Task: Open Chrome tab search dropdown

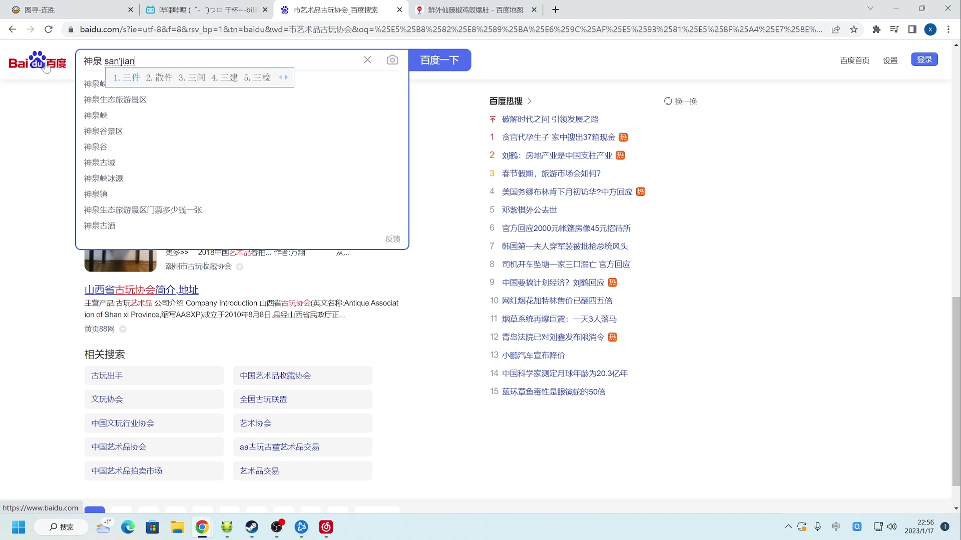Action: pos(870,8)
